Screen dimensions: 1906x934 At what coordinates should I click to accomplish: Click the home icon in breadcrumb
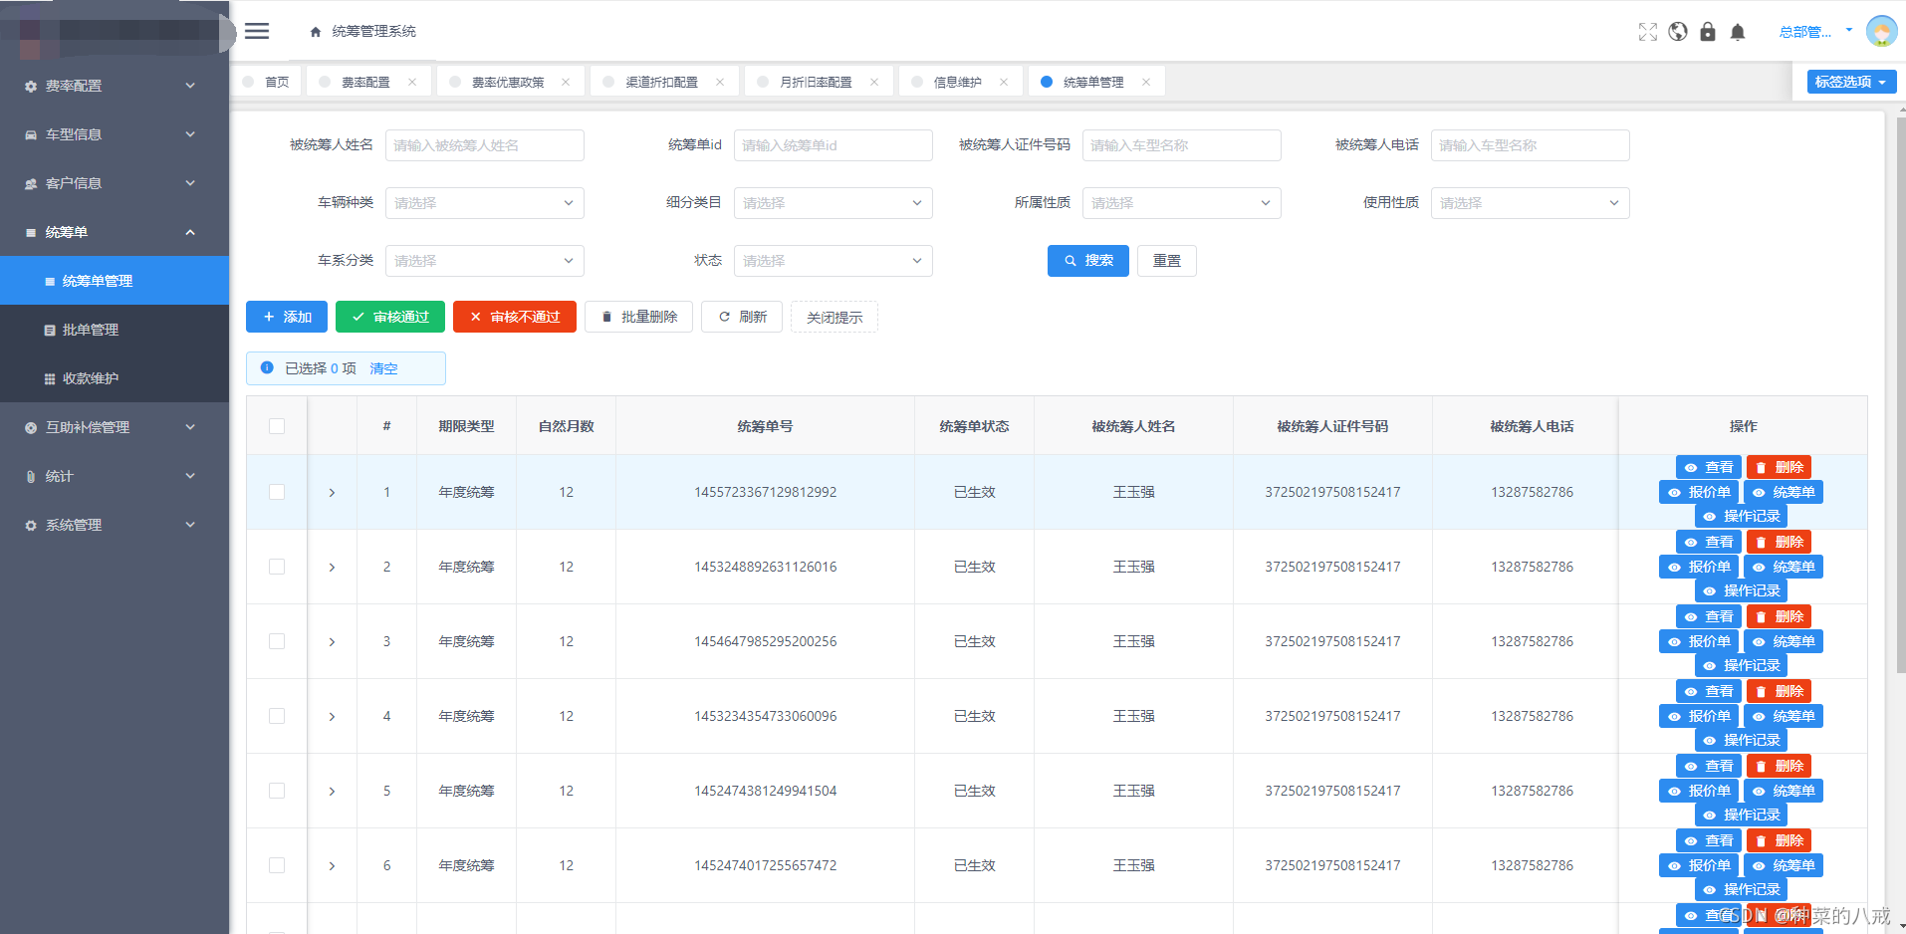point(316,32)
